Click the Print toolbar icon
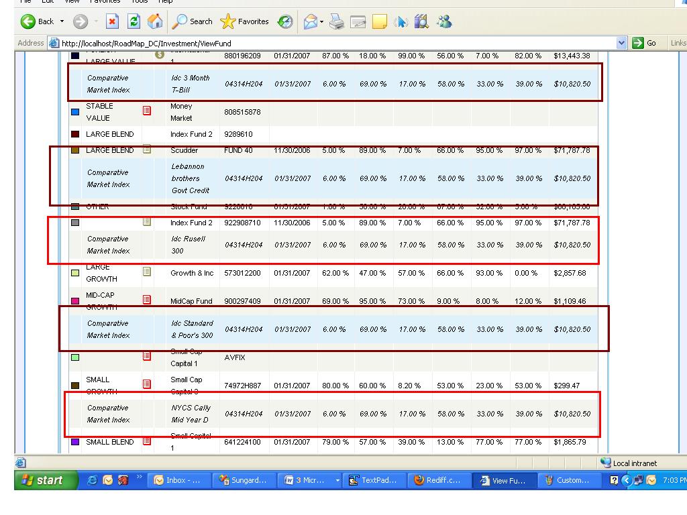Screen dimensions: 687x515 pos(337,21)
